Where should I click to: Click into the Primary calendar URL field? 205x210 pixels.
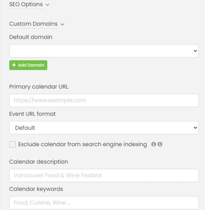tap(104, 100)
